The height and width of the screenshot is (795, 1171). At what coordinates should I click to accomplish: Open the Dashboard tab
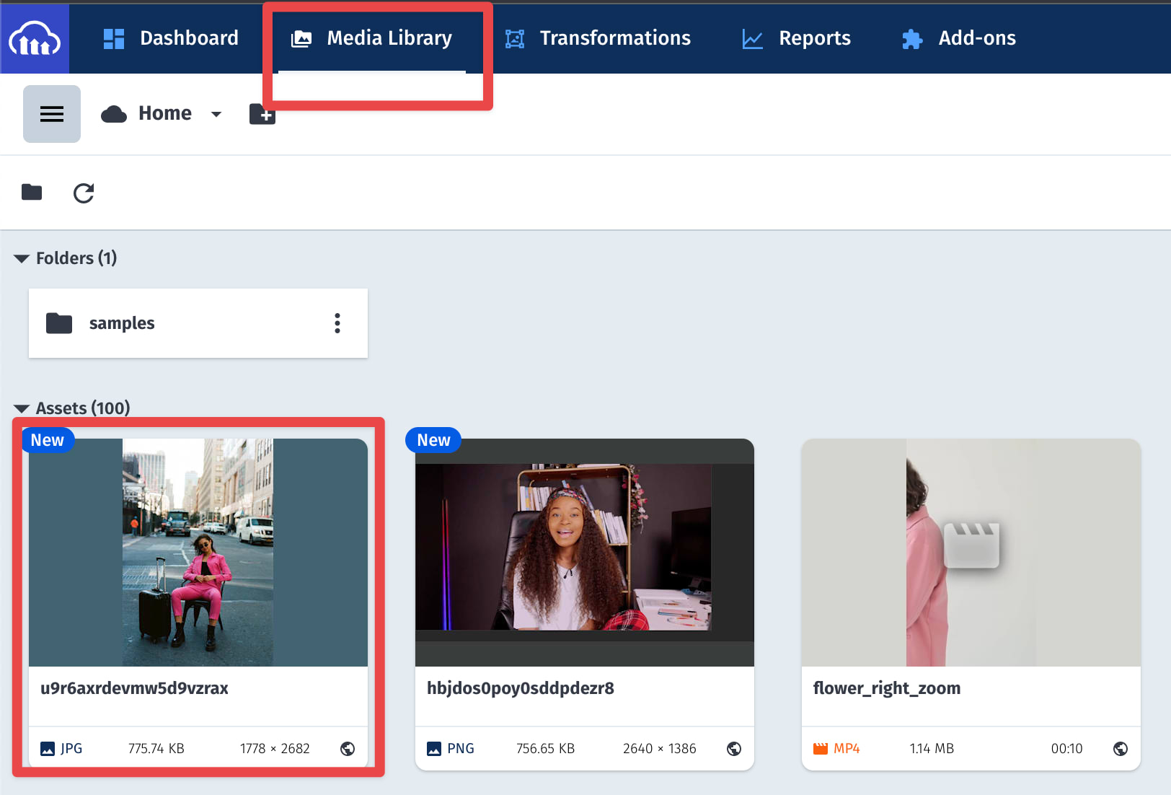171,38
